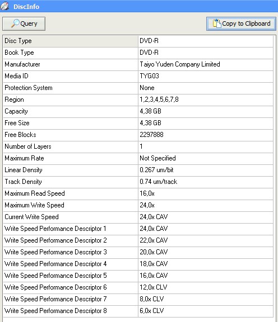Copy disc info to clipboard
This screenshot has width=278, height=322.
(x=241, y=24)
